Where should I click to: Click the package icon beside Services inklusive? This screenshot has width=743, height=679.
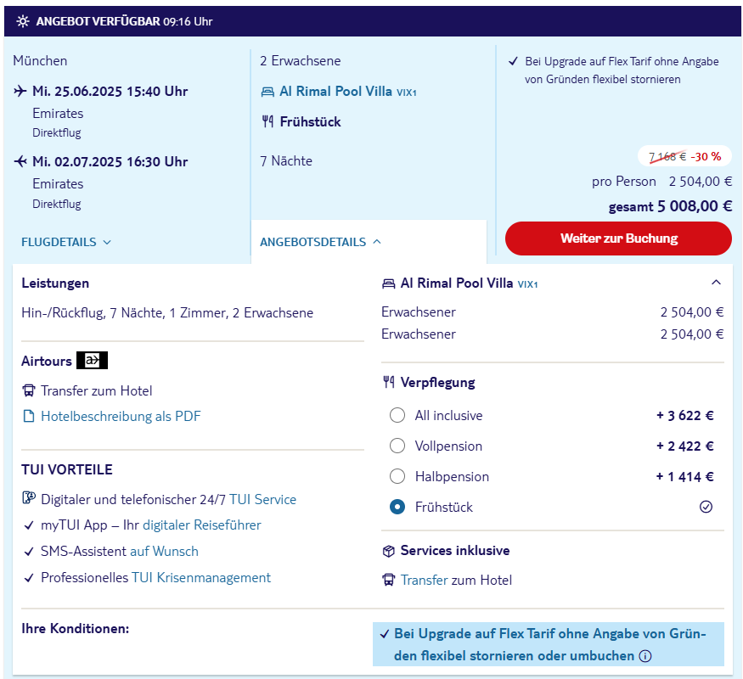389,551
